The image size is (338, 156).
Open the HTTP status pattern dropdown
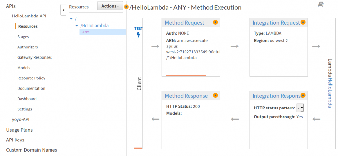(x=300, y=108)
